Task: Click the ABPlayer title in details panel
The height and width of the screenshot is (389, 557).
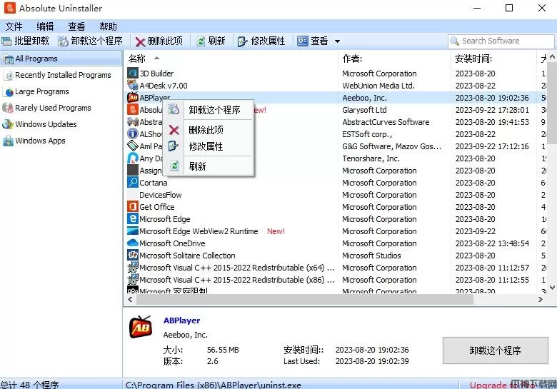Action: click(181, 320)
